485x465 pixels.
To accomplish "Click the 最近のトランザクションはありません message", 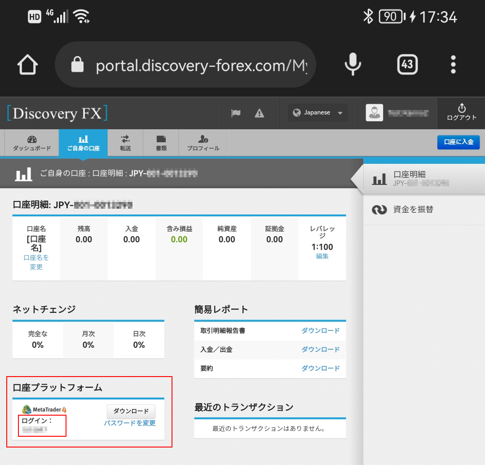I will (269, 429).
